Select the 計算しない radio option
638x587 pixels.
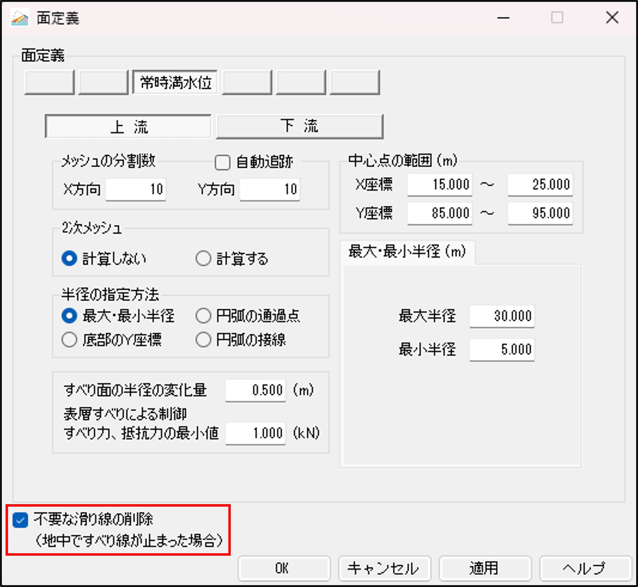[x=69, y=259]
